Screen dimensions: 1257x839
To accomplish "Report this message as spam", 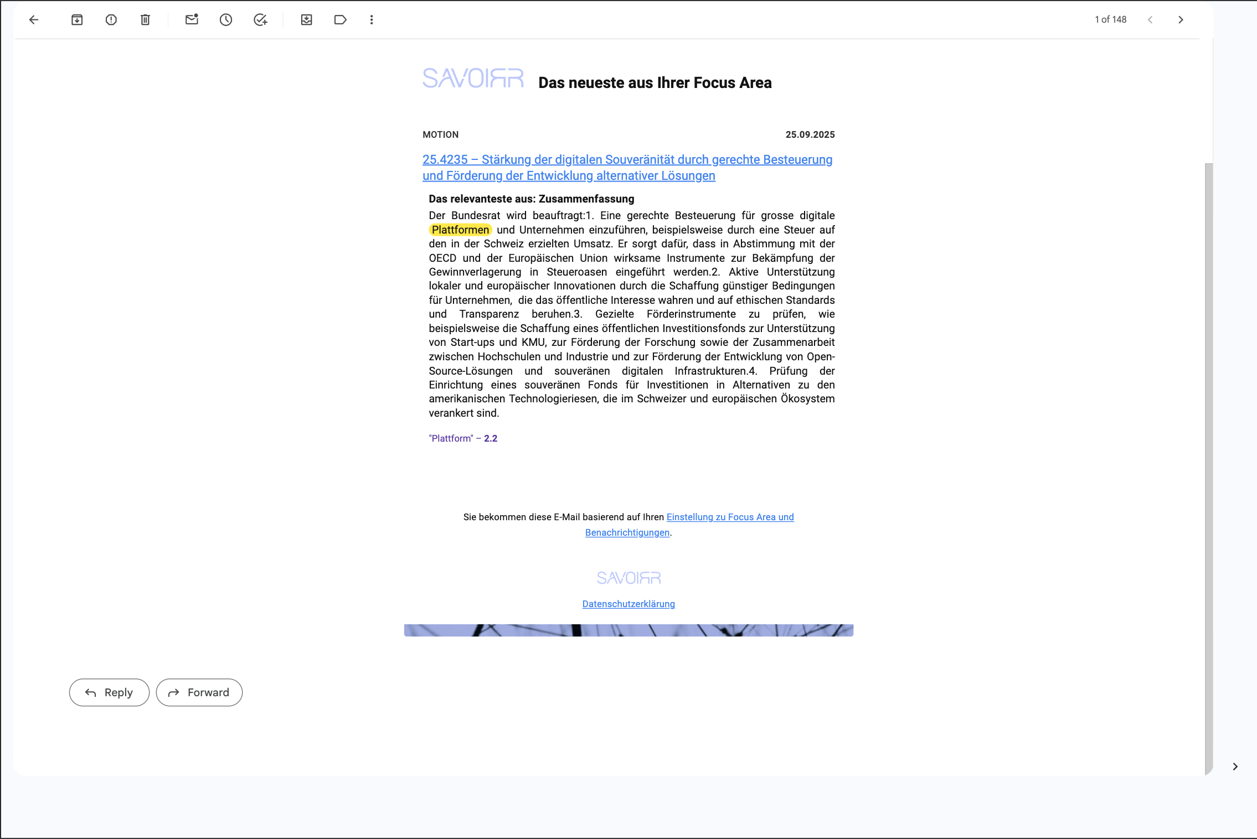I will tap(111, 20).
